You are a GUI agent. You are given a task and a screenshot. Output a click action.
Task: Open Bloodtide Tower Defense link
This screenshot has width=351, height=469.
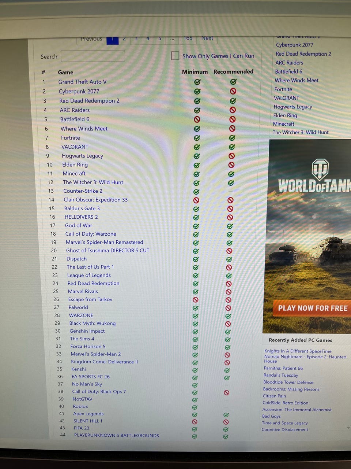288,382
